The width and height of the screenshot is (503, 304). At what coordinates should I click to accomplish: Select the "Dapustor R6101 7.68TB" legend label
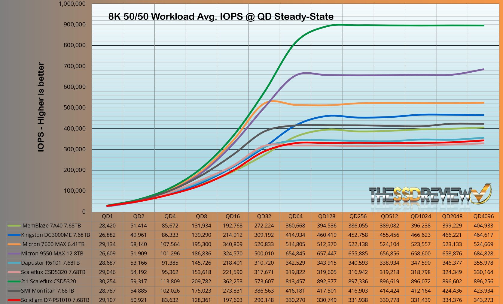tap(50, 263)
